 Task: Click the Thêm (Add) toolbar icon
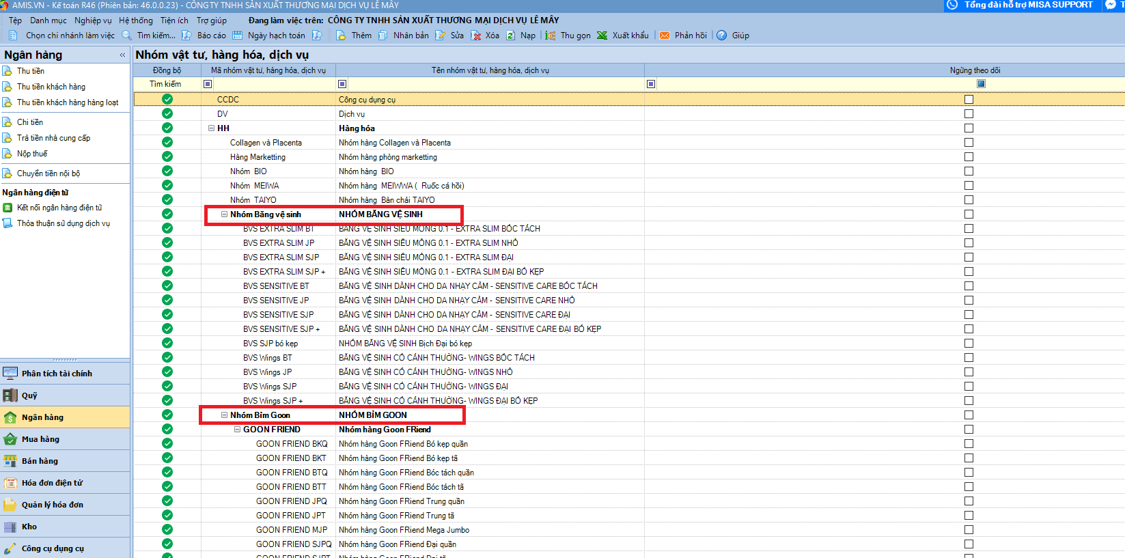point(342,36)
